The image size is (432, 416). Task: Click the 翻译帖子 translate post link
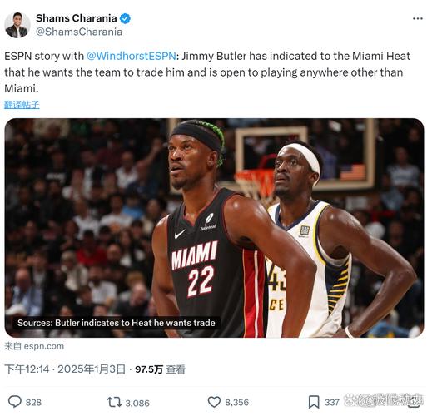(x=22, y=105)
